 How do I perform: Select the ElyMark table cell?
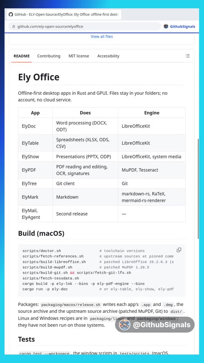(x=35, y=197)
